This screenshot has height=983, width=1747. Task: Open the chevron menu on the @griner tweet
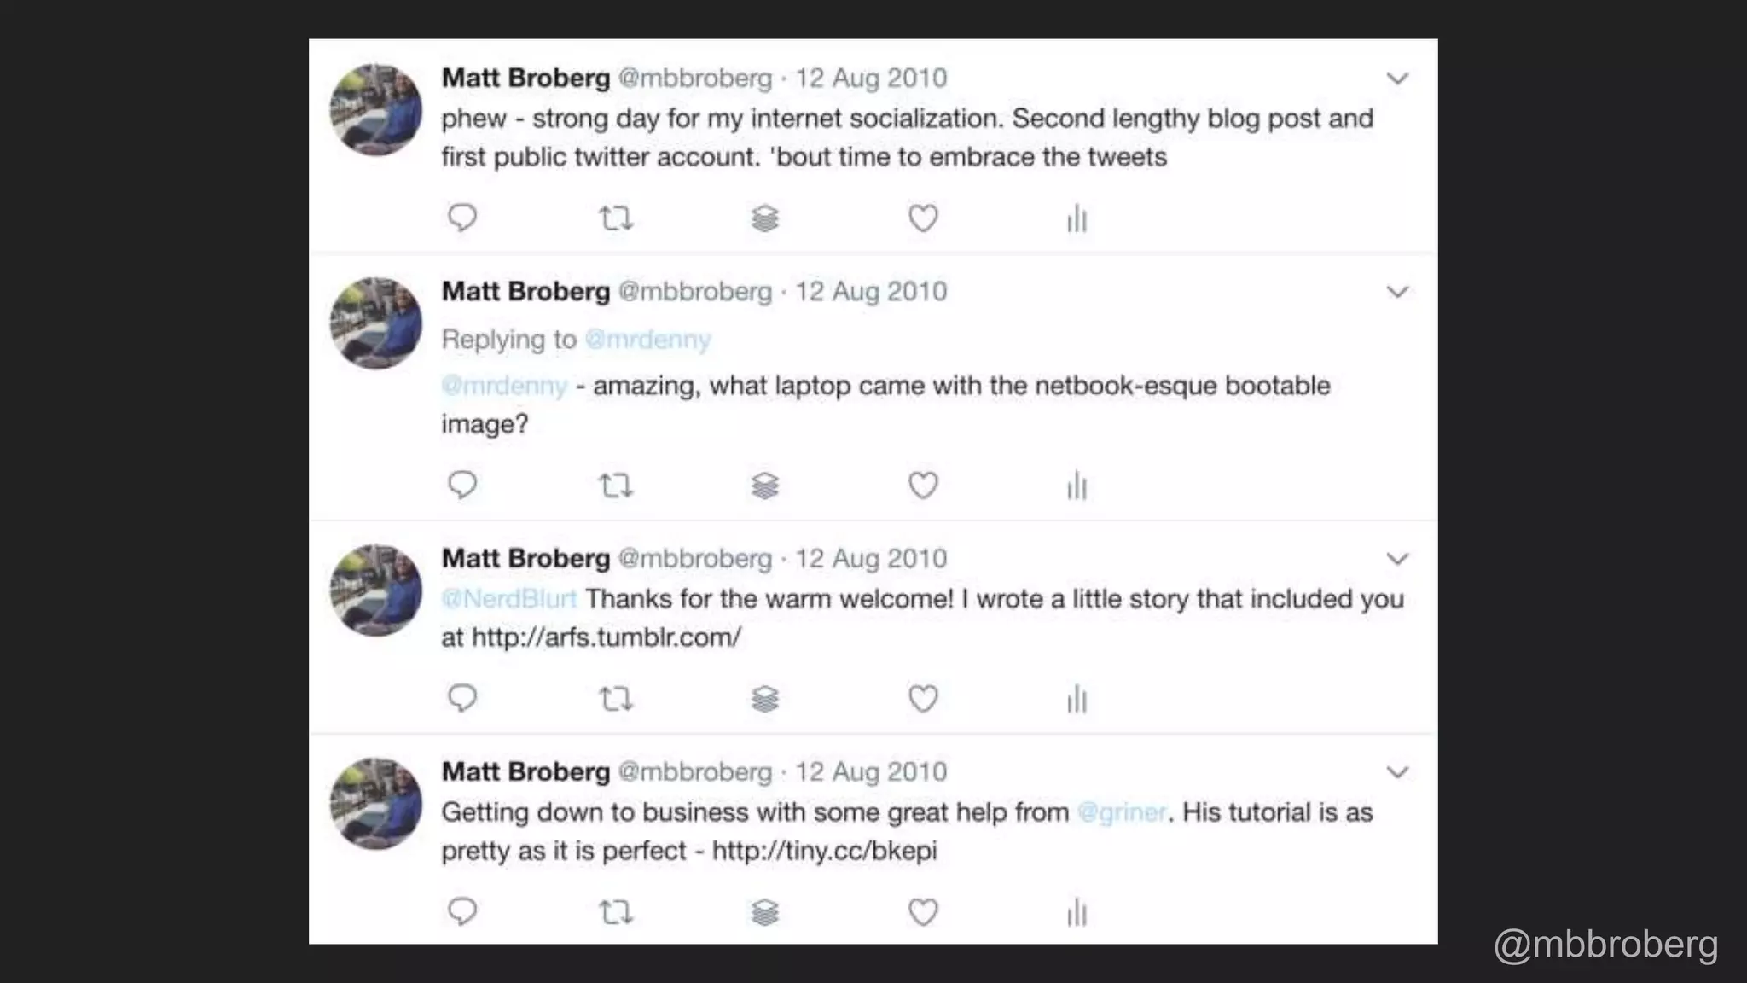click(x=1397, y=772)
